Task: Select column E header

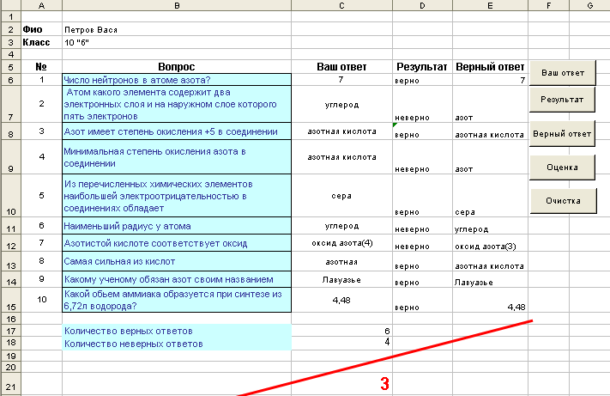Action: click(x=490, y=5)
